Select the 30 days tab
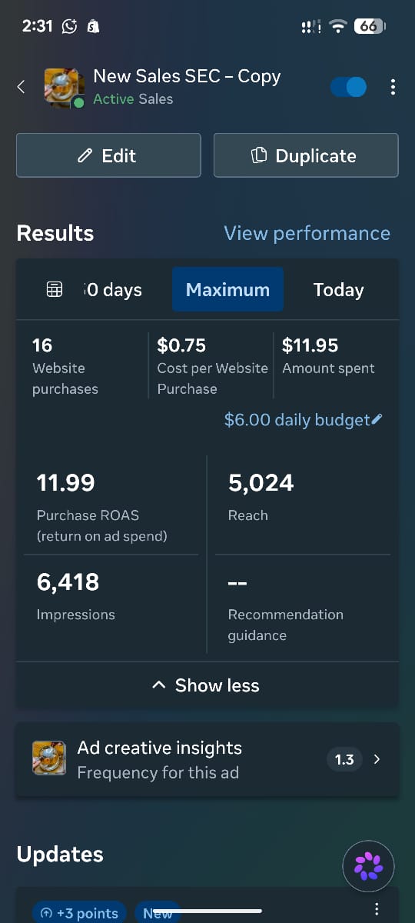Viewport: 415px width, 923px height. [113, 290]
